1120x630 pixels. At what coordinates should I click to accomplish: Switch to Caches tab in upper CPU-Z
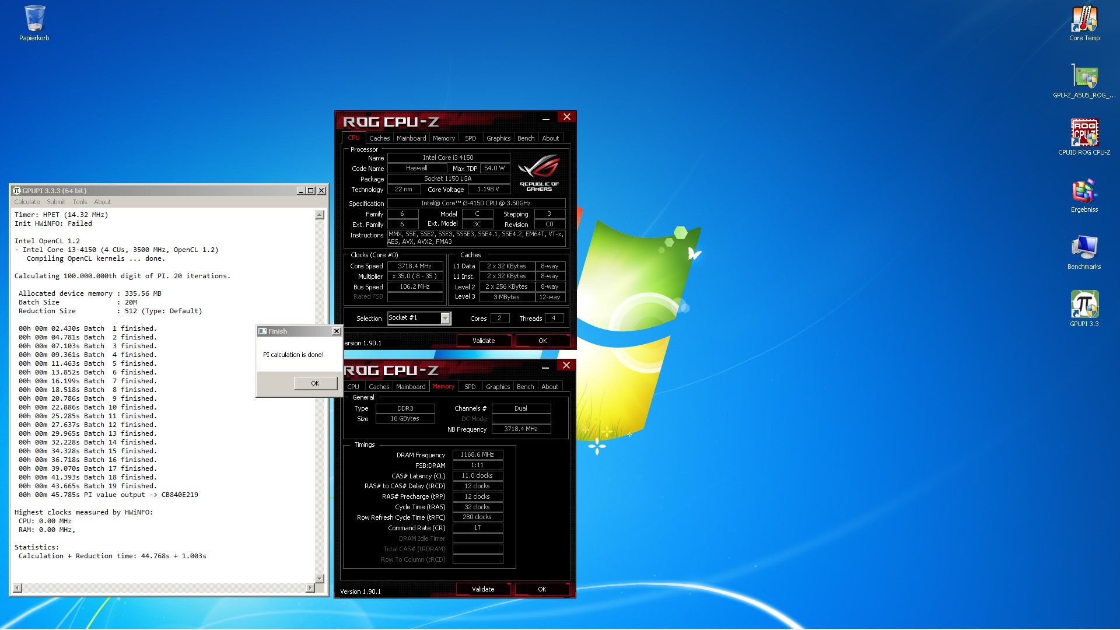(379, 138)
